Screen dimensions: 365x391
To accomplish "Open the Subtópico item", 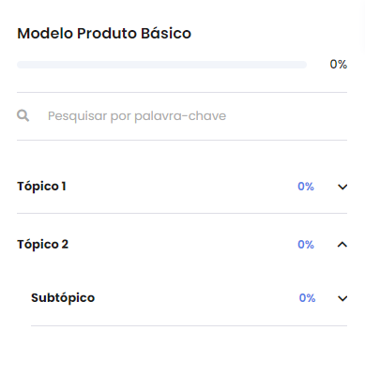I will 63,298.
